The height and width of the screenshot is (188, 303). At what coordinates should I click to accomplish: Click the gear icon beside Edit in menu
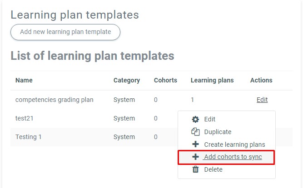[x=196, y=120]
